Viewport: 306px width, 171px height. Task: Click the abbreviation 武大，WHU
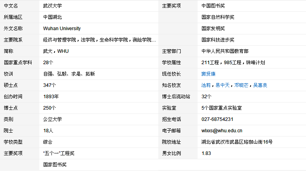(56, 51)
